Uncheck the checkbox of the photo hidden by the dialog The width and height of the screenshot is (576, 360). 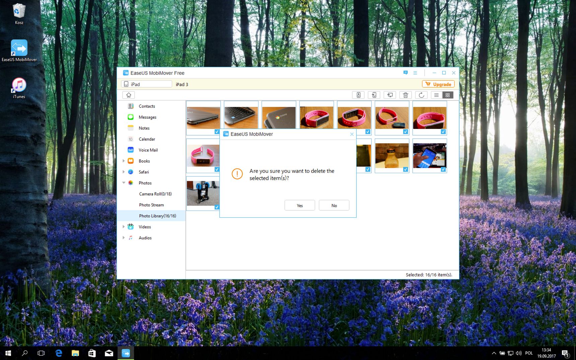click(x=368, y=169)
